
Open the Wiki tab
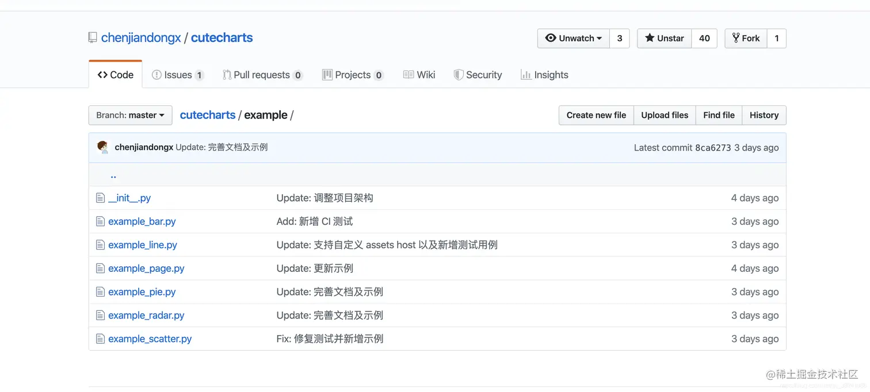point(419,75)
